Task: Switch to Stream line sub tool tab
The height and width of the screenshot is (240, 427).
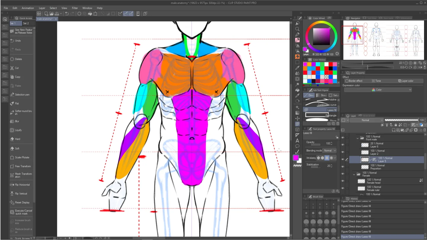Action: [x=321, y=95]
